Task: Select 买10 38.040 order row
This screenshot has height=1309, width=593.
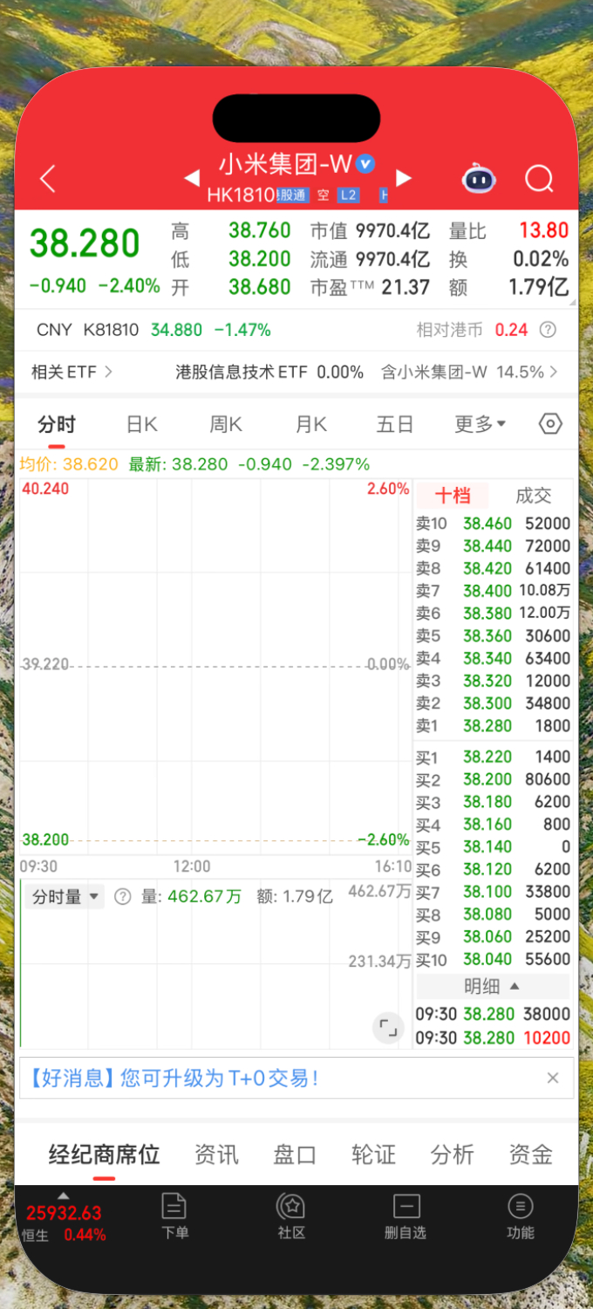Action: [x=493, y=960]
